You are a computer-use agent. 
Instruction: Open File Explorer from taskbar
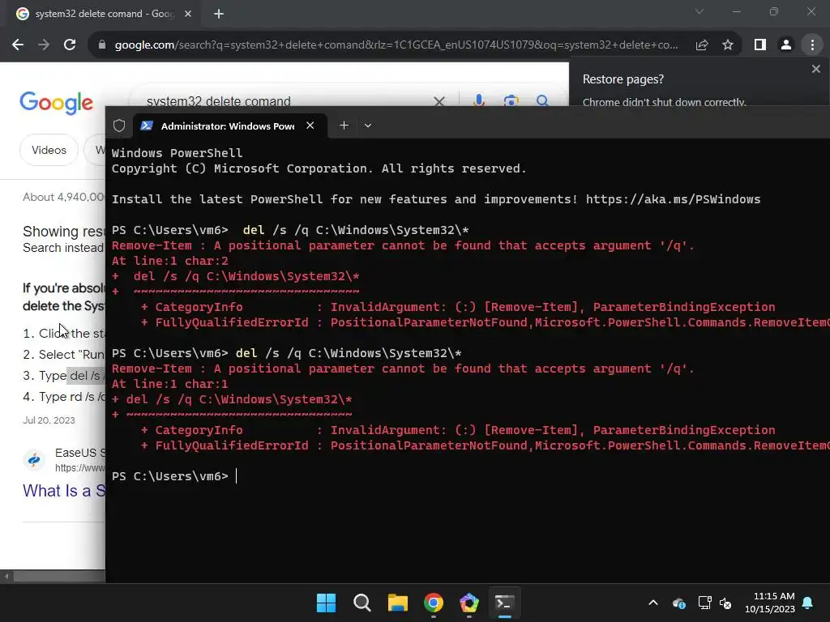coord(397,603)
